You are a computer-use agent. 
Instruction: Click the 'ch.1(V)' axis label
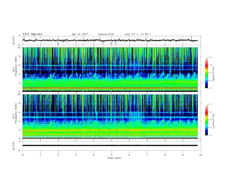(14, 40)
